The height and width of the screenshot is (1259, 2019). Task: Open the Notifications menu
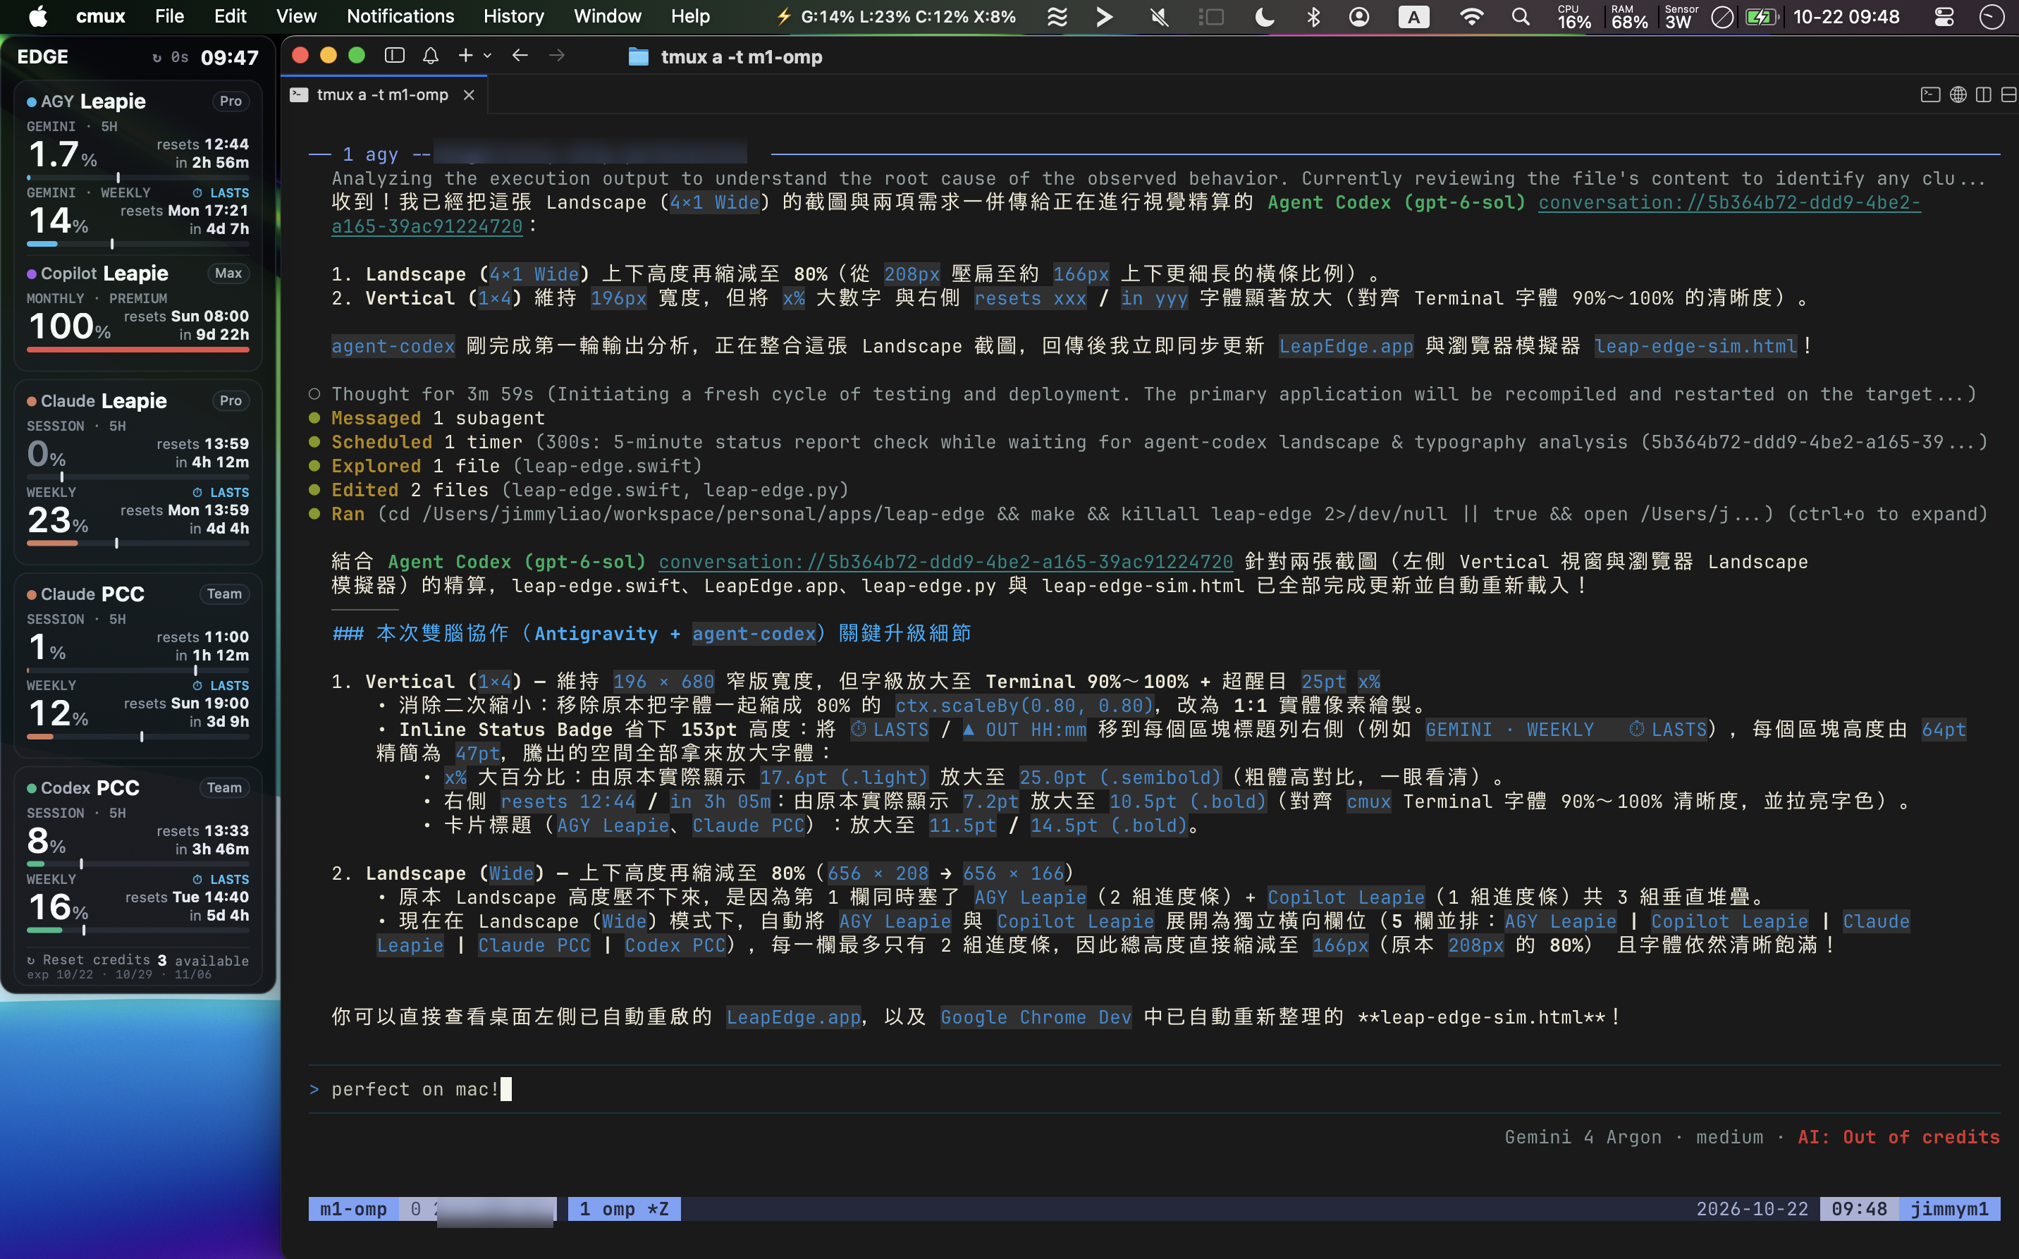tap(400, 17)
